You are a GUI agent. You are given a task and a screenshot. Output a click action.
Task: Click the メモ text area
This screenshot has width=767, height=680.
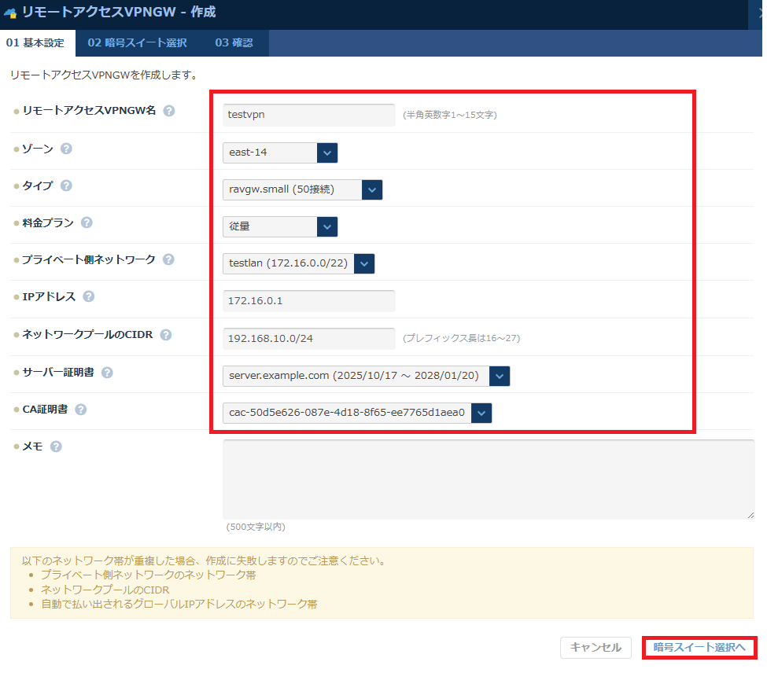488,479
